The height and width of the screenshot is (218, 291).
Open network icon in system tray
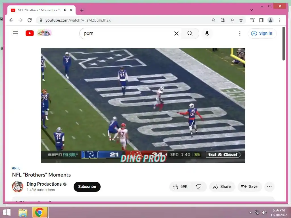257,212
